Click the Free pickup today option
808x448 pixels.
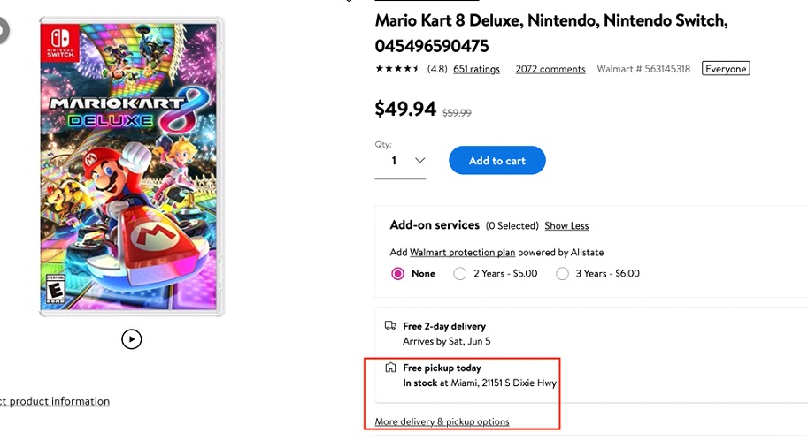[442, 368]
